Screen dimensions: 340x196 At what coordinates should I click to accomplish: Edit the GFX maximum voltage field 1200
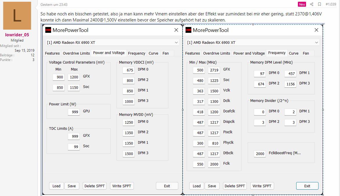(74, 77)
